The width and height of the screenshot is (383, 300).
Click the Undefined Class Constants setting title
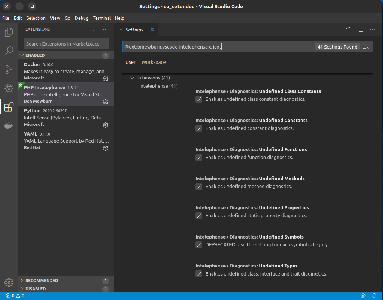point(258,91)
